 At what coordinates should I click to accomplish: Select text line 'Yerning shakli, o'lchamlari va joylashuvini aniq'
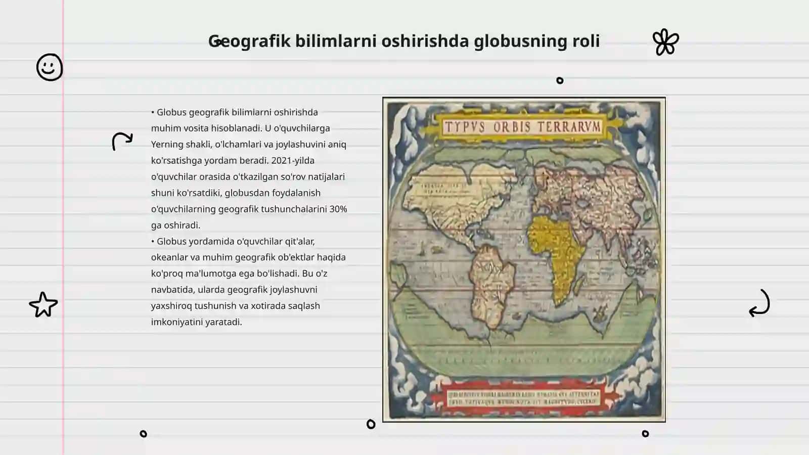[x=249, y=145]
